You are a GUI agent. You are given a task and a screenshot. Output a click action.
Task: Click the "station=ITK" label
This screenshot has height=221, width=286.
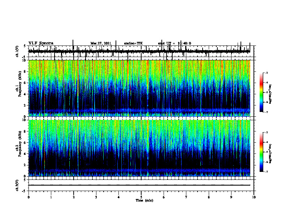click(133, 43)
